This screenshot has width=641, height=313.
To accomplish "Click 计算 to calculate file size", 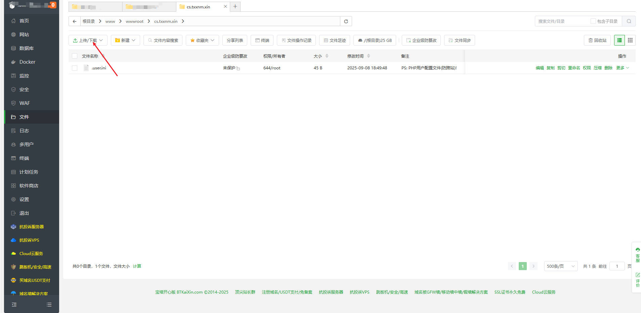I will pos(137,266).
